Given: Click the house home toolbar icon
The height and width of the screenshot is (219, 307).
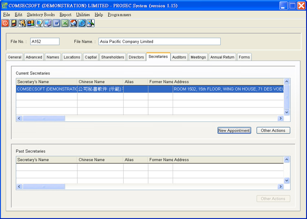Looking at the screenshot, I should tap(74, 24).
